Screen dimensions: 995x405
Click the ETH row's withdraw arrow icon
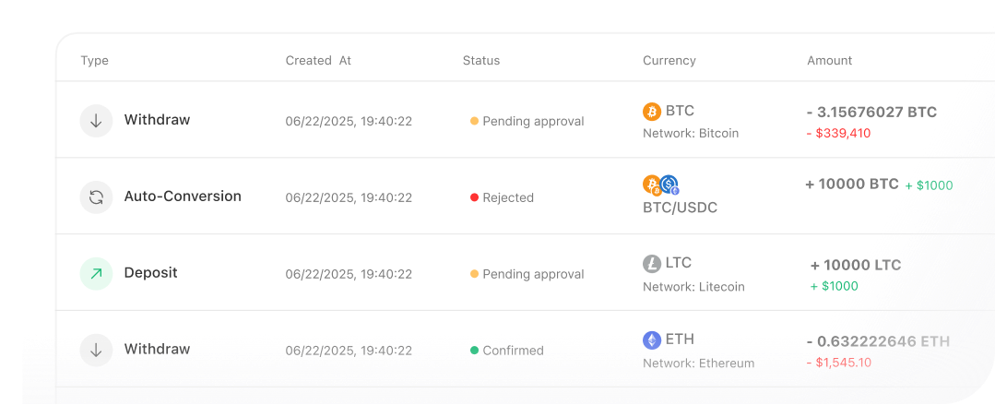click(96, 351)
